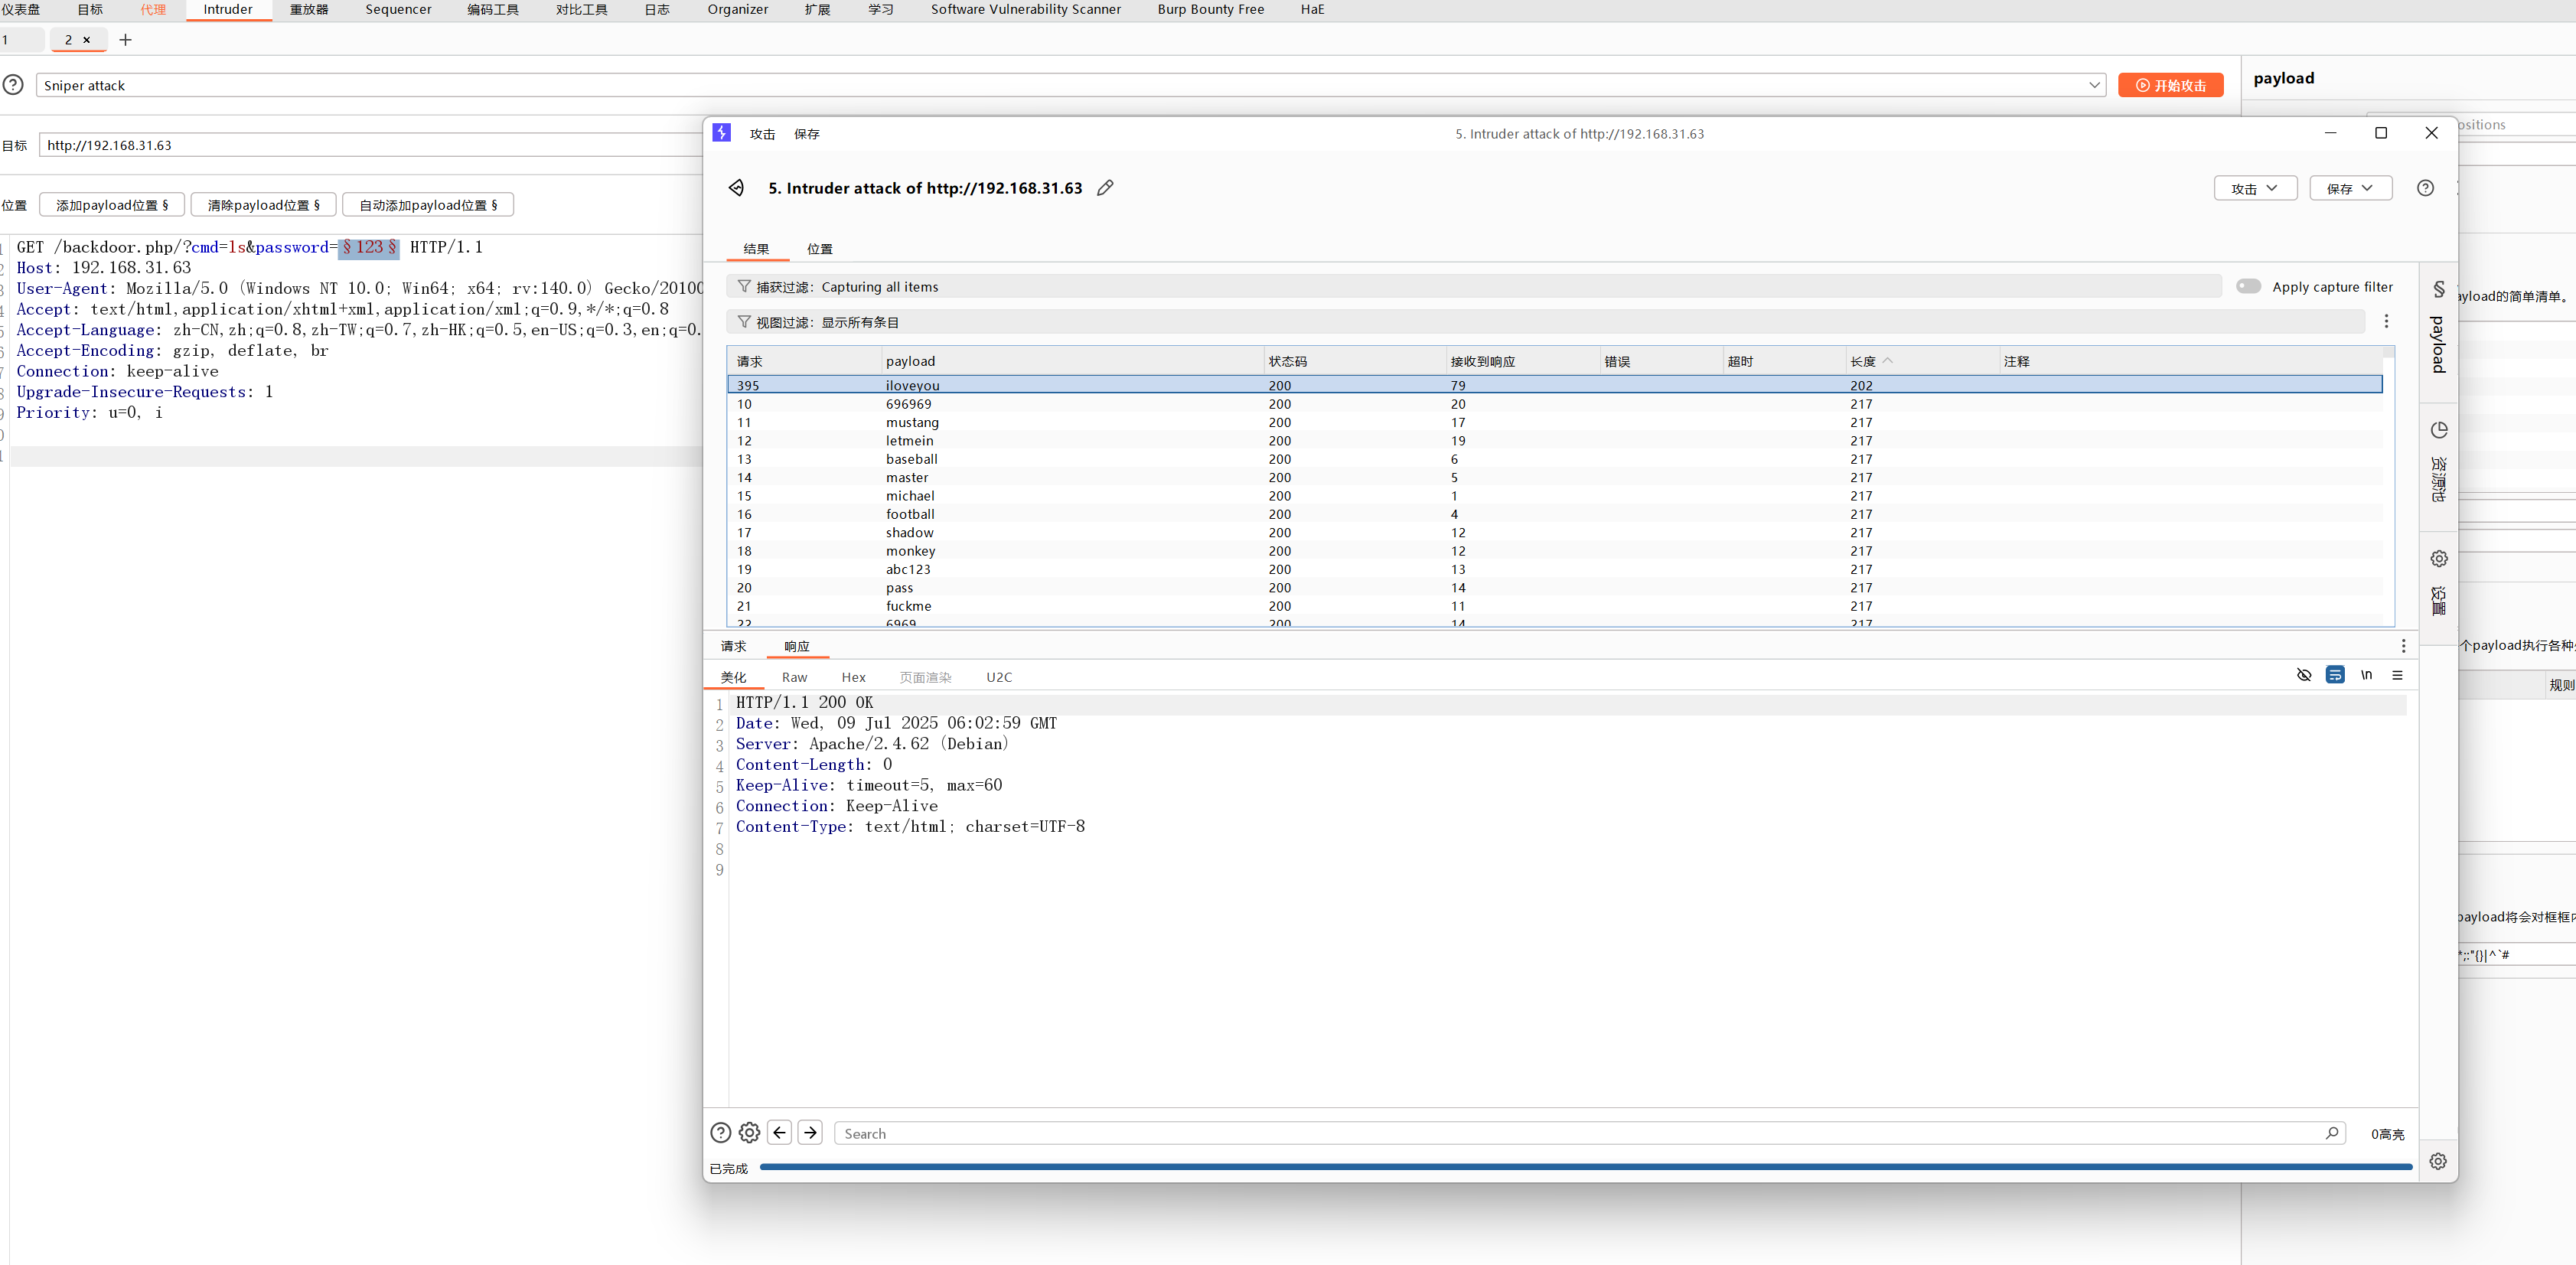The height and width of the screenshot is (1265, 2576).
Task: Edit attack title with the pencil icon
Action: [1105, 188]
